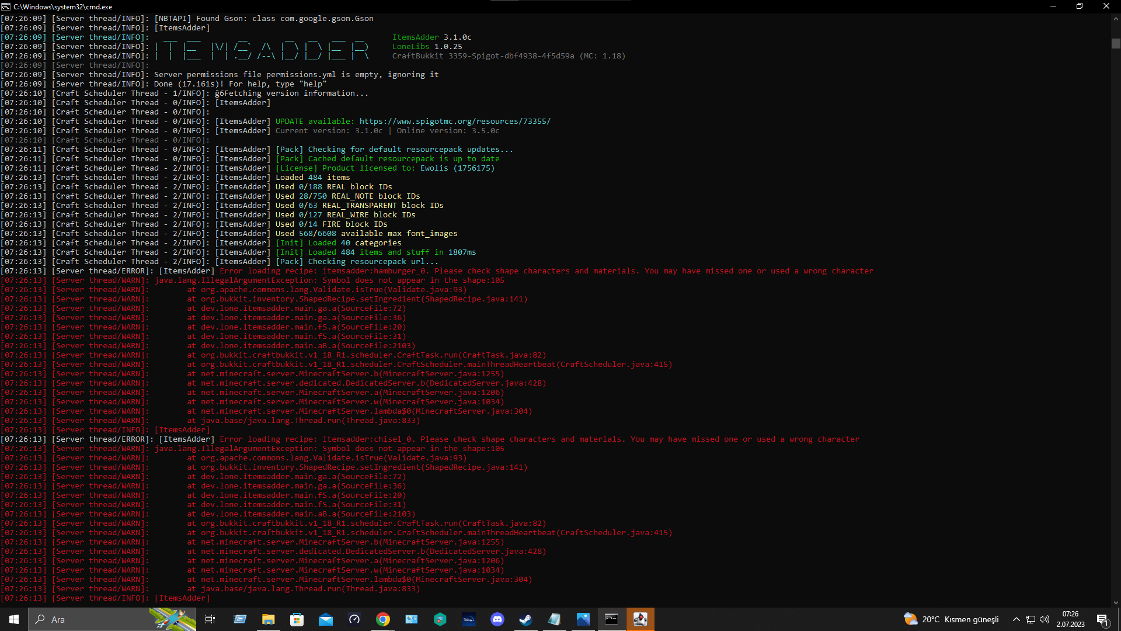Launch Discord from the taskbar
Screen dimensions: 1121x631
(x=497, y=619)
